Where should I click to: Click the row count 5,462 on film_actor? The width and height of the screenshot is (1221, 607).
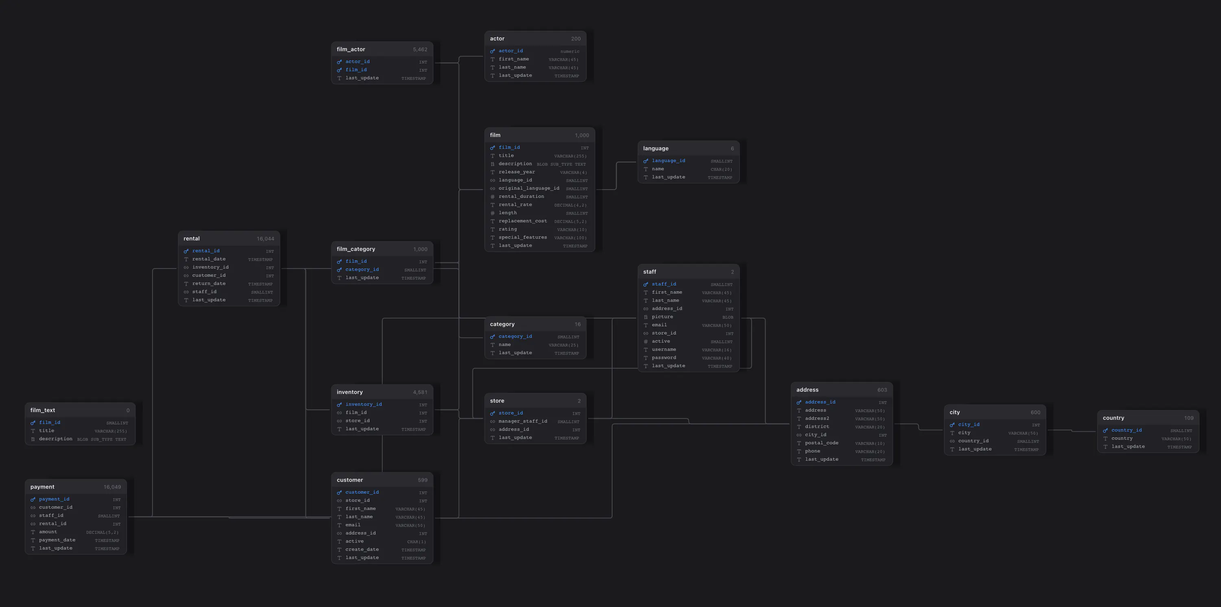pyautogui.click(x=420, y=49)
